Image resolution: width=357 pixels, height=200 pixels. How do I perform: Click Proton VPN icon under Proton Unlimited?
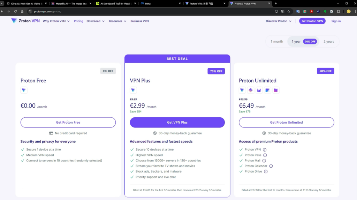click(x=242, y=90)
